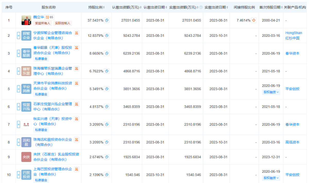The height and width of the screenshot is (183, 309).
Task: Expand the 宁波探智企业管理咨询 row with plus button
Action: (x=19, y=36)
